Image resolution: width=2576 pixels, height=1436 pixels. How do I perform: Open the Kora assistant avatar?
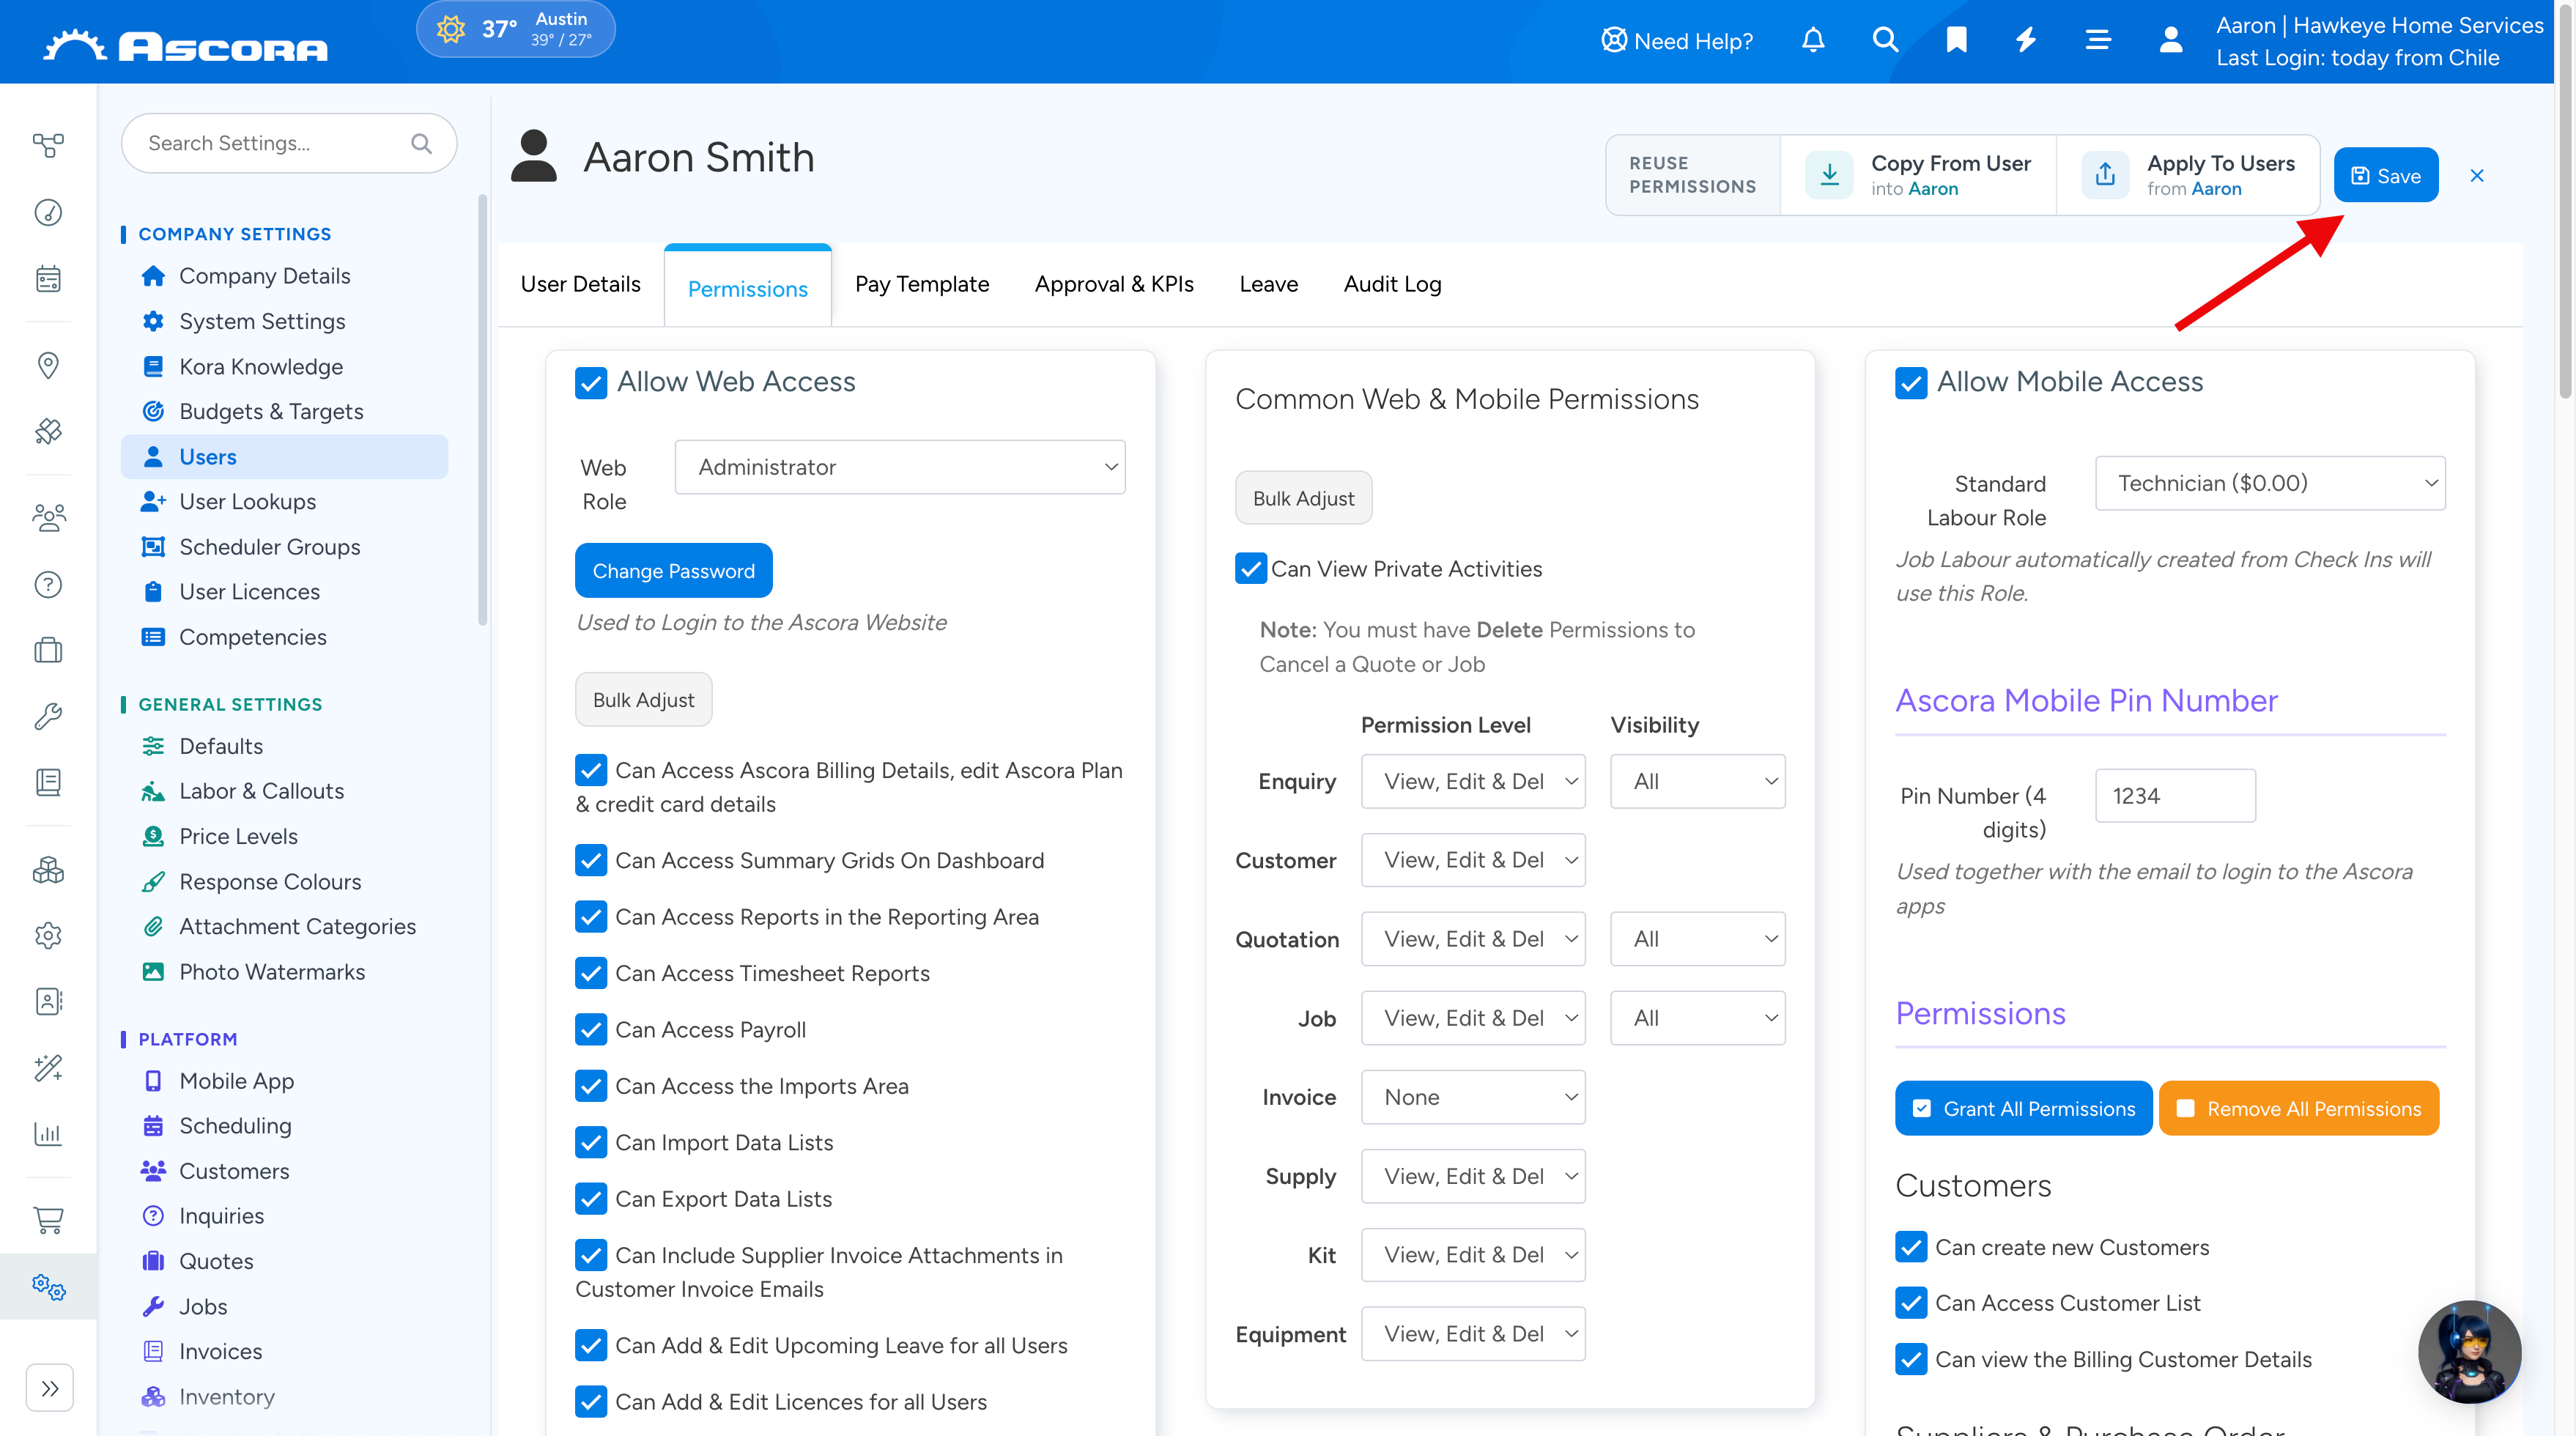tap(2469, 1351)
